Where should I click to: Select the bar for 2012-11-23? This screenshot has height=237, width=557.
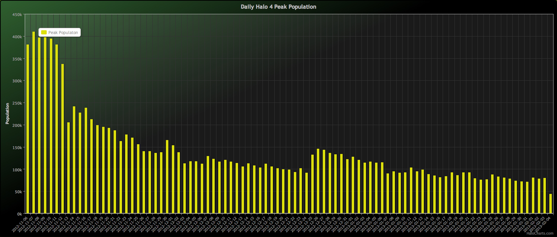point(127,174)
